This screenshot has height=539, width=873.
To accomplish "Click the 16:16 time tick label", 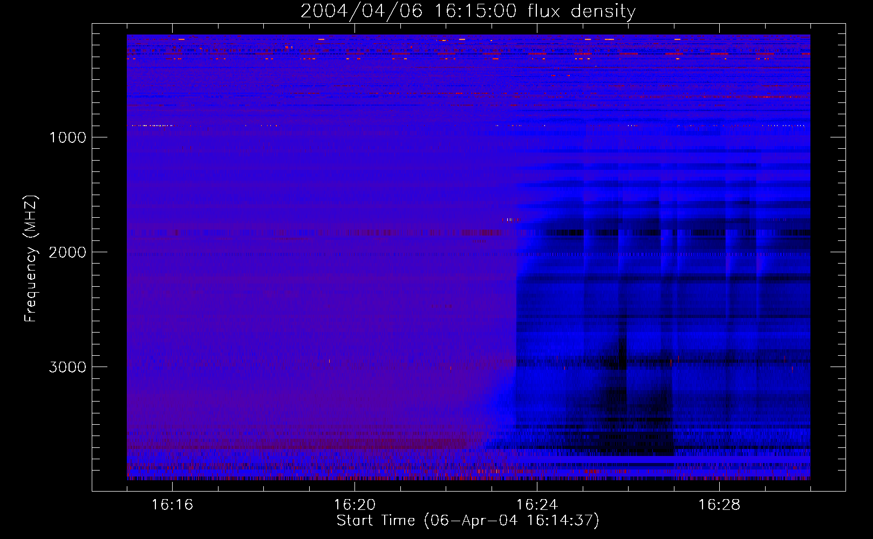I will pyautogui.click(x=172, y=505).
